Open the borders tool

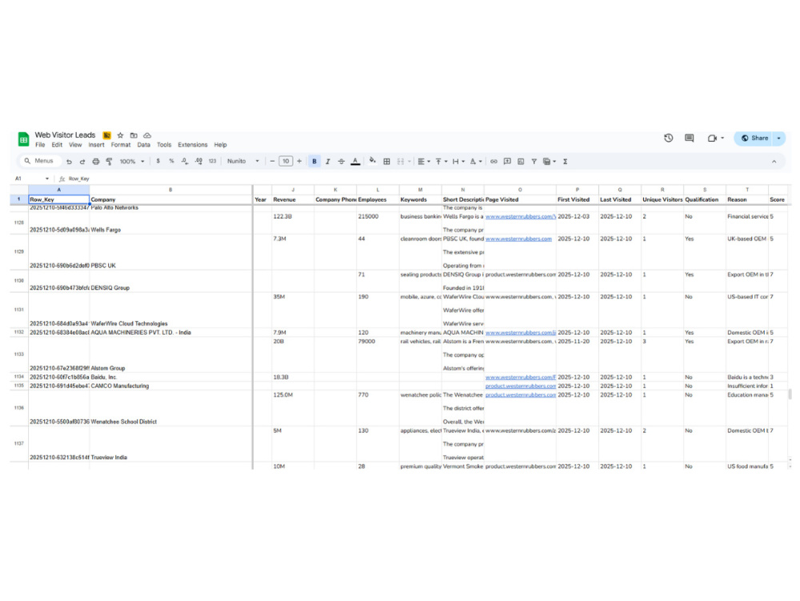tap(386, 161)
